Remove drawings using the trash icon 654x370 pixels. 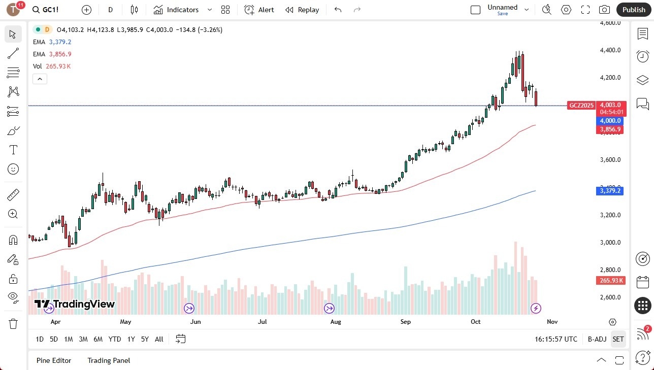click(13, 323)
